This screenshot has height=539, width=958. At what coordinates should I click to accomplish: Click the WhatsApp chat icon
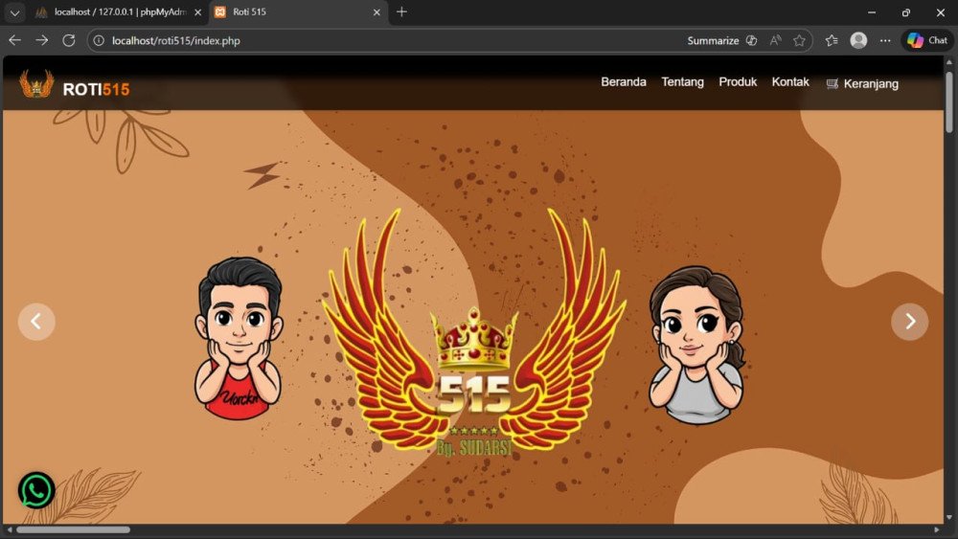tap(36, 490)
